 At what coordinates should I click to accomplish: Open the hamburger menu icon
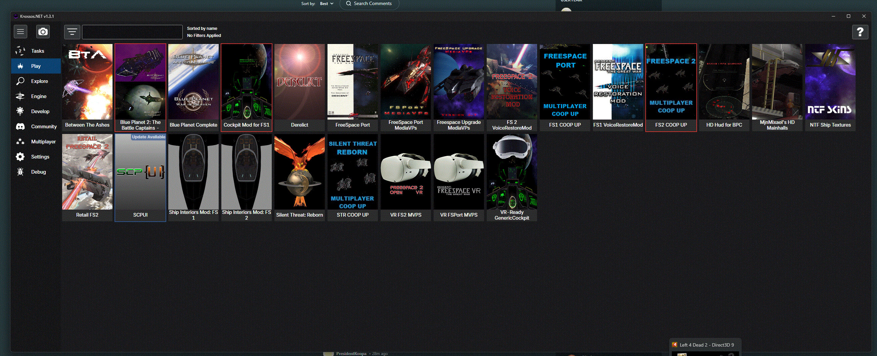tap(20, 32)
